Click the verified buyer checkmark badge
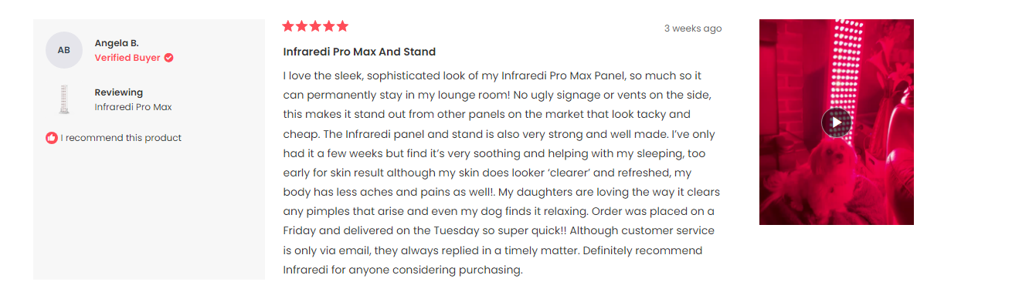This screenshot has height=302, width=1012. pyautogui.click(x=168, y=58)
